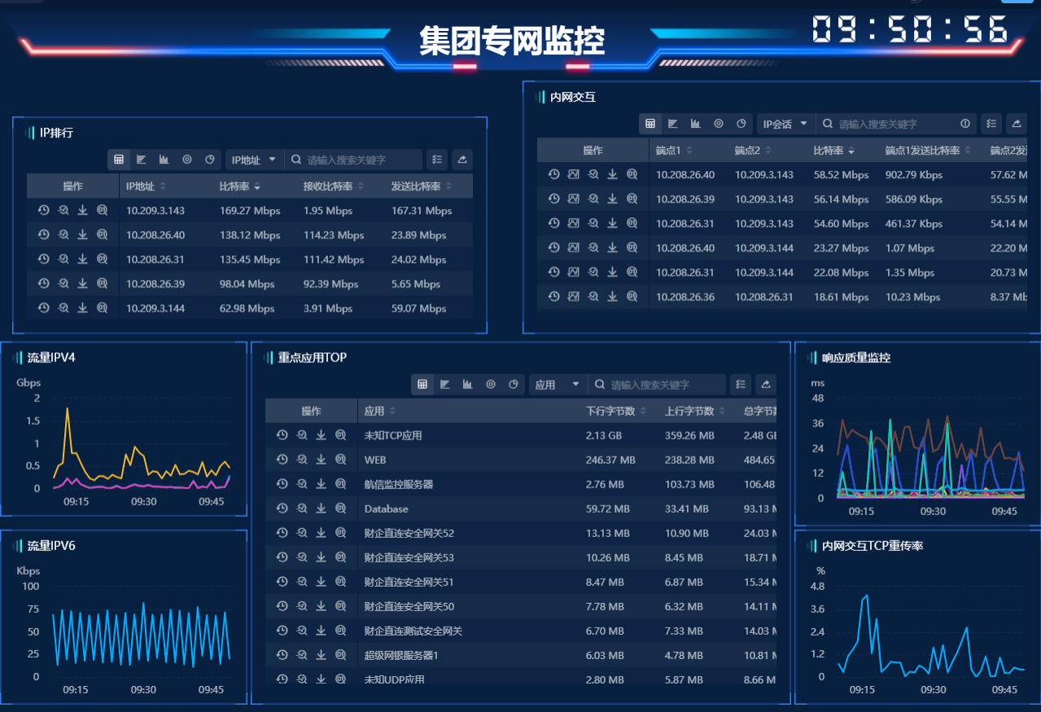Click search keyword field in IP排行

coord(358,160)
